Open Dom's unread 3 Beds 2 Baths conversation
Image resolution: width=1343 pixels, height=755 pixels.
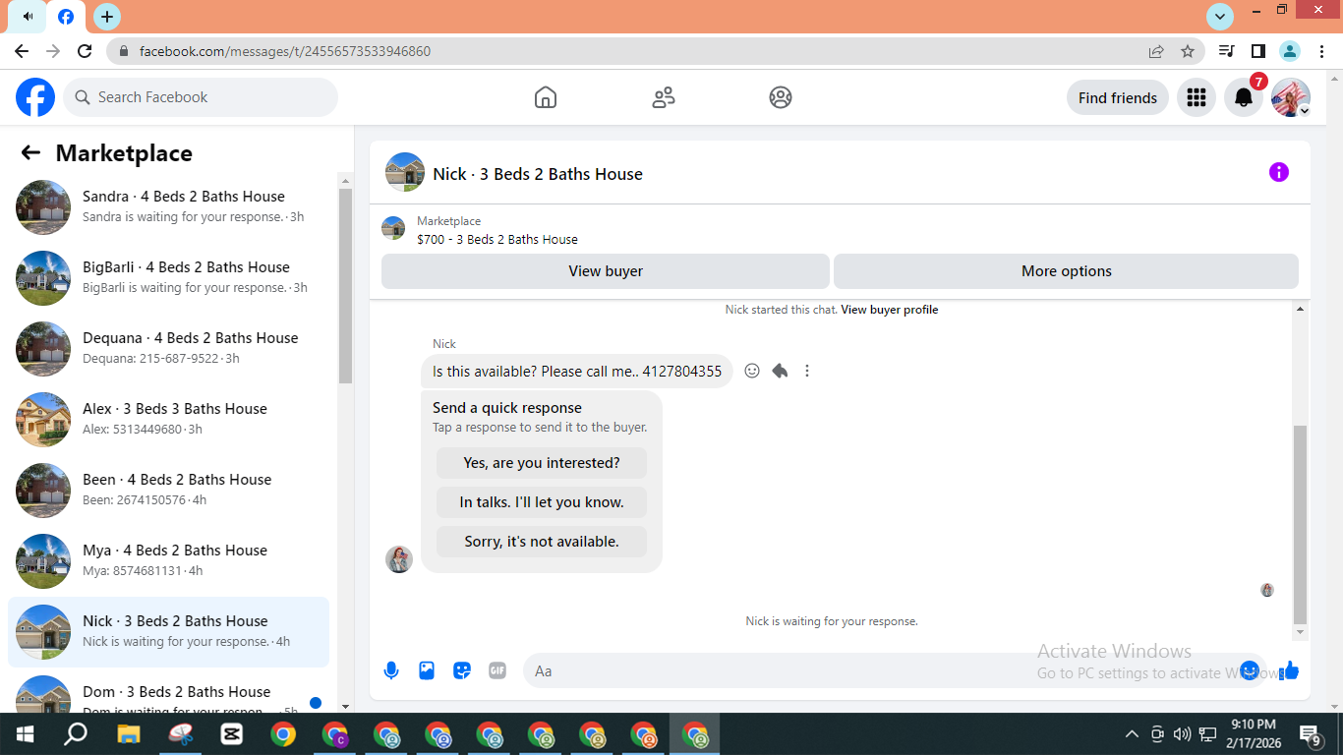168,691
